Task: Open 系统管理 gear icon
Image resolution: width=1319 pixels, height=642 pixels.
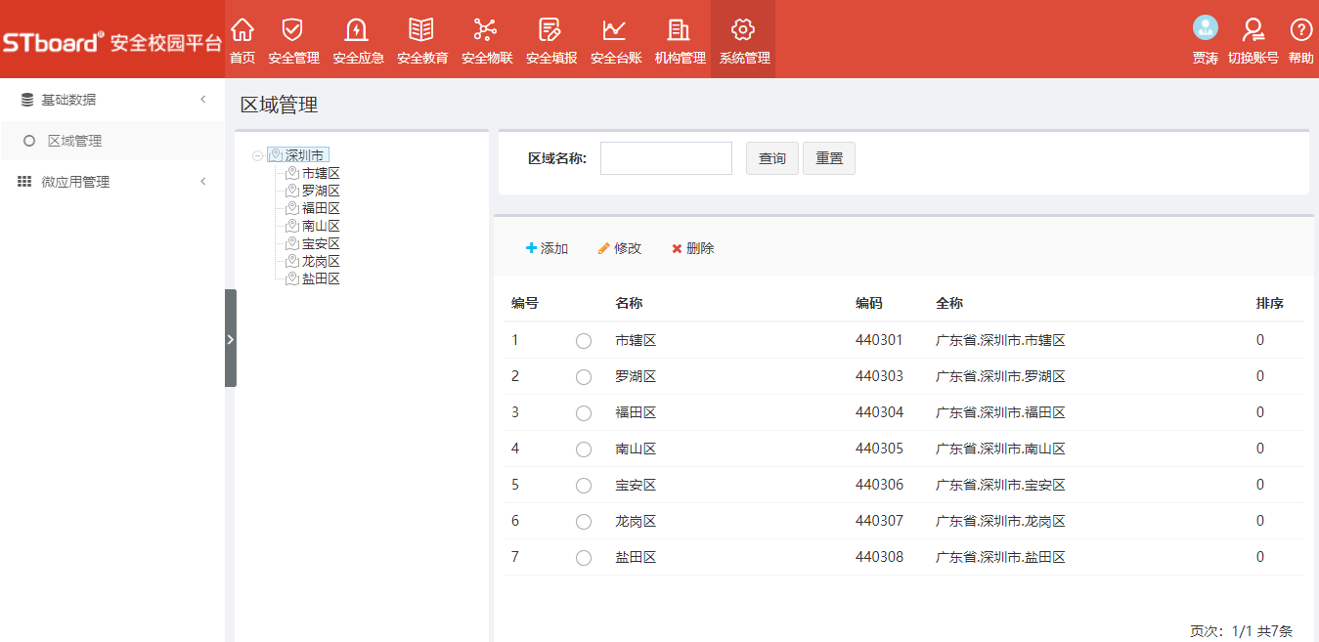Action: pos(743,29)
